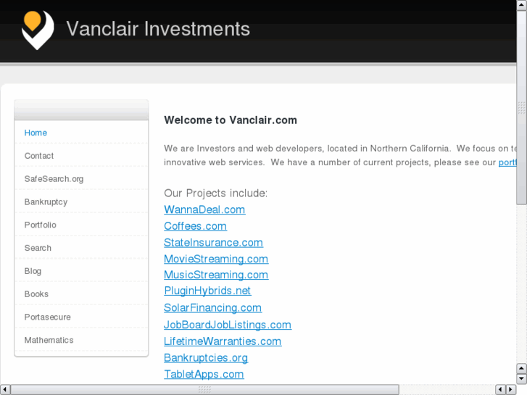Open SafeSearch.org in the sidebar

[54, 179]
